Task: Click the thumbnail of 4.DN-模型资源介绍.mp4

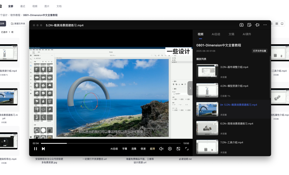Action: tap(207, 90)
